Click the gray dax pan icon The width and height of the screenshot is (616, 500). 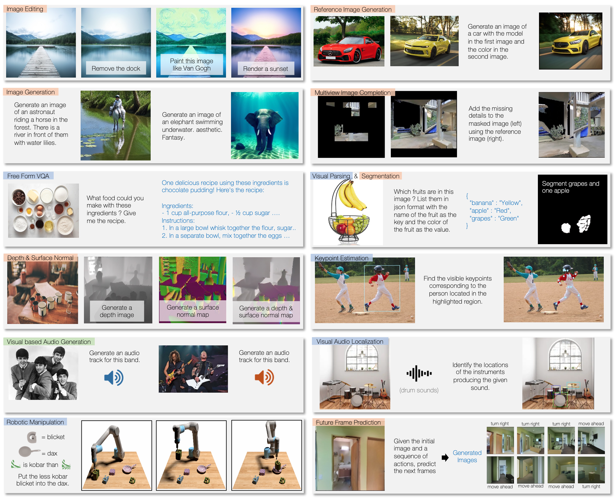[x=29, y=452]
